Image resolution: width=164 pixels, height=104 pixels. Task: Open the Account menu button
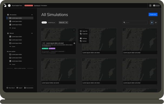156,5
